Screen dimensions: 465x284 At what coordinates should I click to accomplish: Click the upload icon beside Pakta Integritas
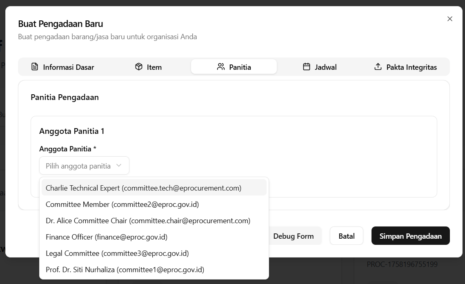378,67
